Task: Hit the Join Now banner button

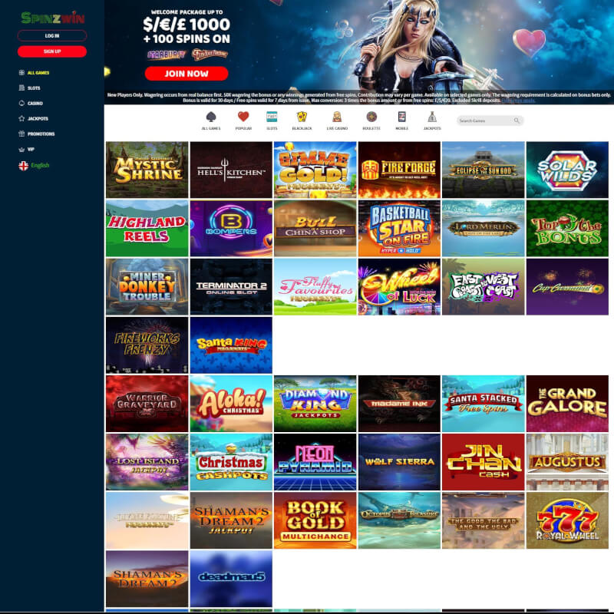Action: (187, 74)
